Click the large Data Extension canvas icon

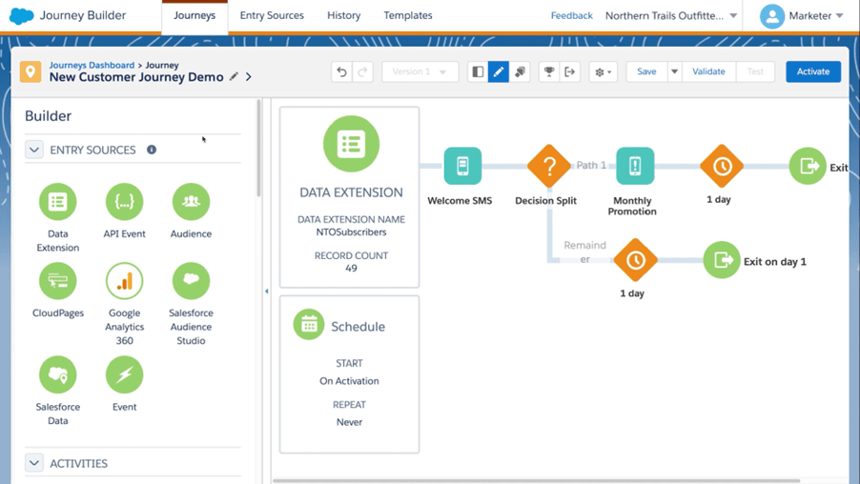pyautogui.click(x=351, y=144)
